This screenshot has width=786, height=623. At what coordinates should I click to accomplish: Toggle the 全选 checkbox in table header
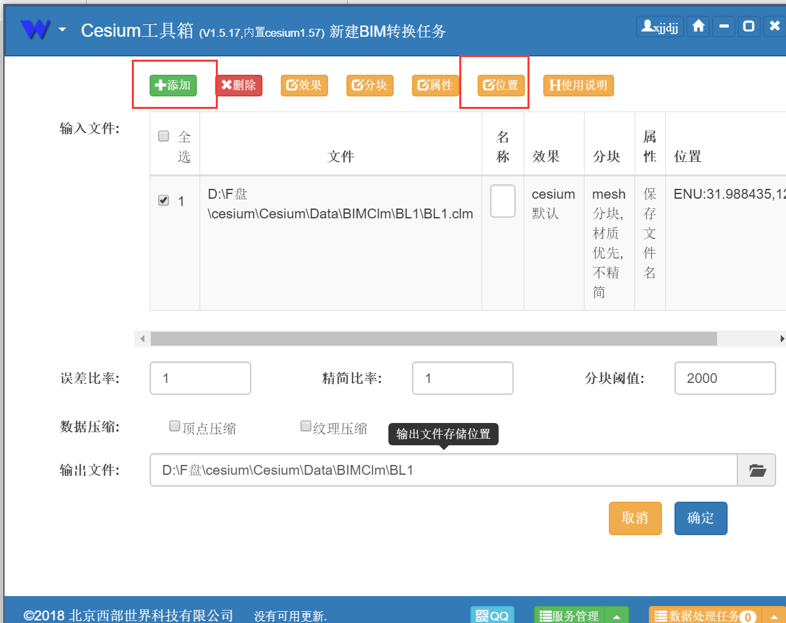(163, 135)
